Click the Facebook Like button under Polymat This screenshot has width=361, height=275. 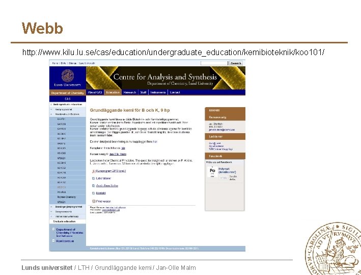tap(224, 178)
